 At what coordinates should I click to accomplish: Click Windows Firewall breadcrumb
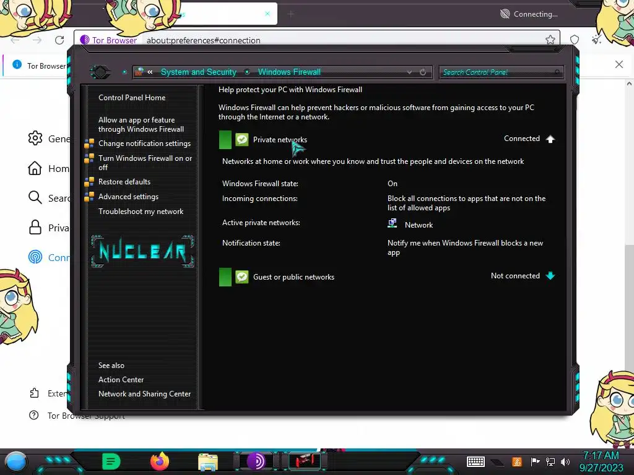pos(289,72)
